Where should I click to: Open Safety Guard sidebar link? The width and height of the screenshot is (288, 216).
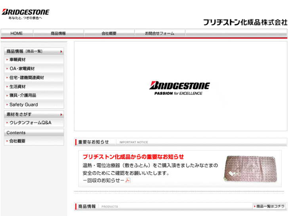pos(34,104)
